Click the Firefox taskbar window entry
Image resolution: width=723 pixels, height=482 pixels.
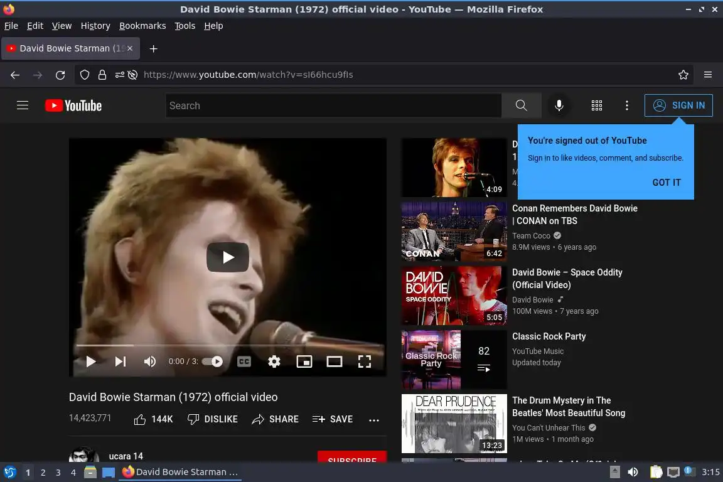180,472
